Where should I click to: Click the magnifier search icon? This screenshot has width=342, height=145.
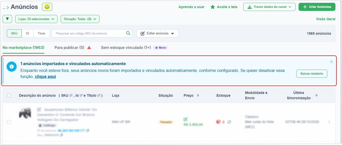(x=128, y=33)
